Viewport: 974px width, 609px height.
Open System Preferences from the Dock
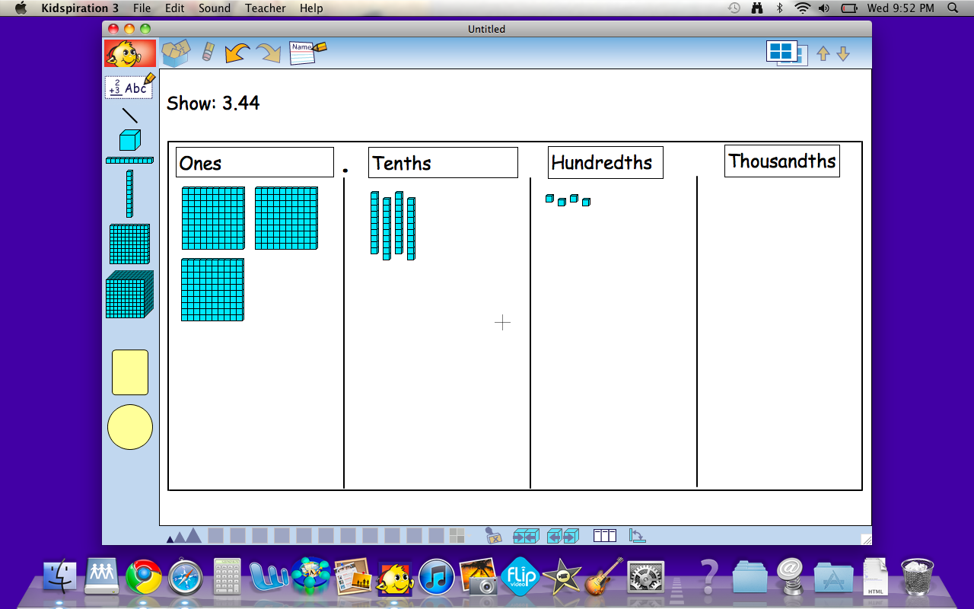645,577
